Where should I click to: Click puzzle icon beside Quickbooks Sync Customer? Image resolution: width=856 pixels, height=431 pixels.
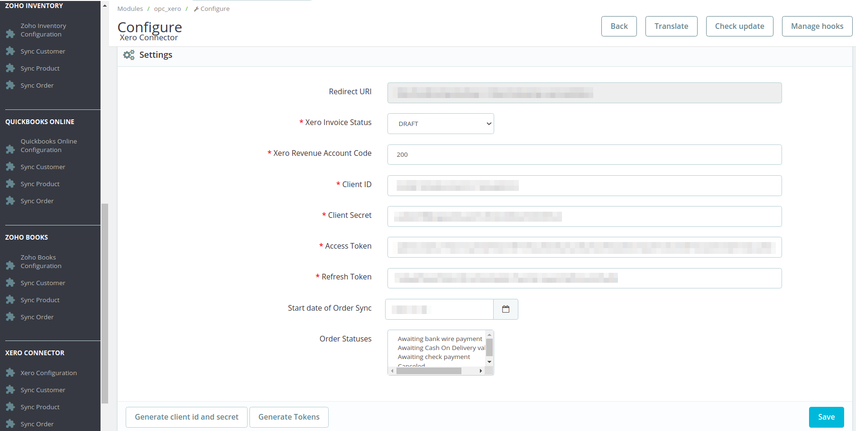coord(10,167)
